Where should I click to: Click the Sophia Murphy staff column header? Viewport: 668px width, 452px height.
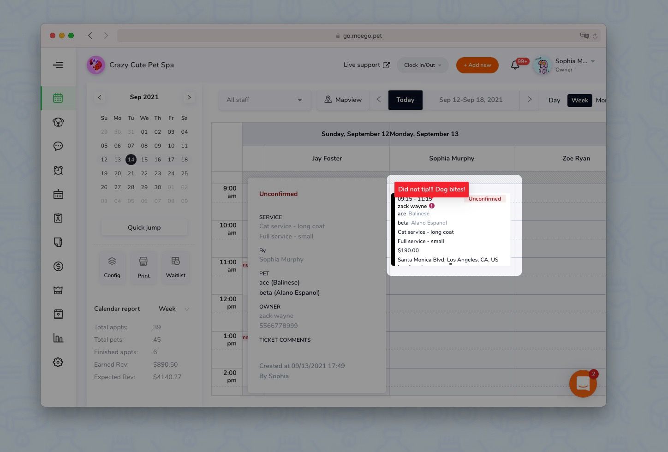pyautogui.click(x=452, y=158)
